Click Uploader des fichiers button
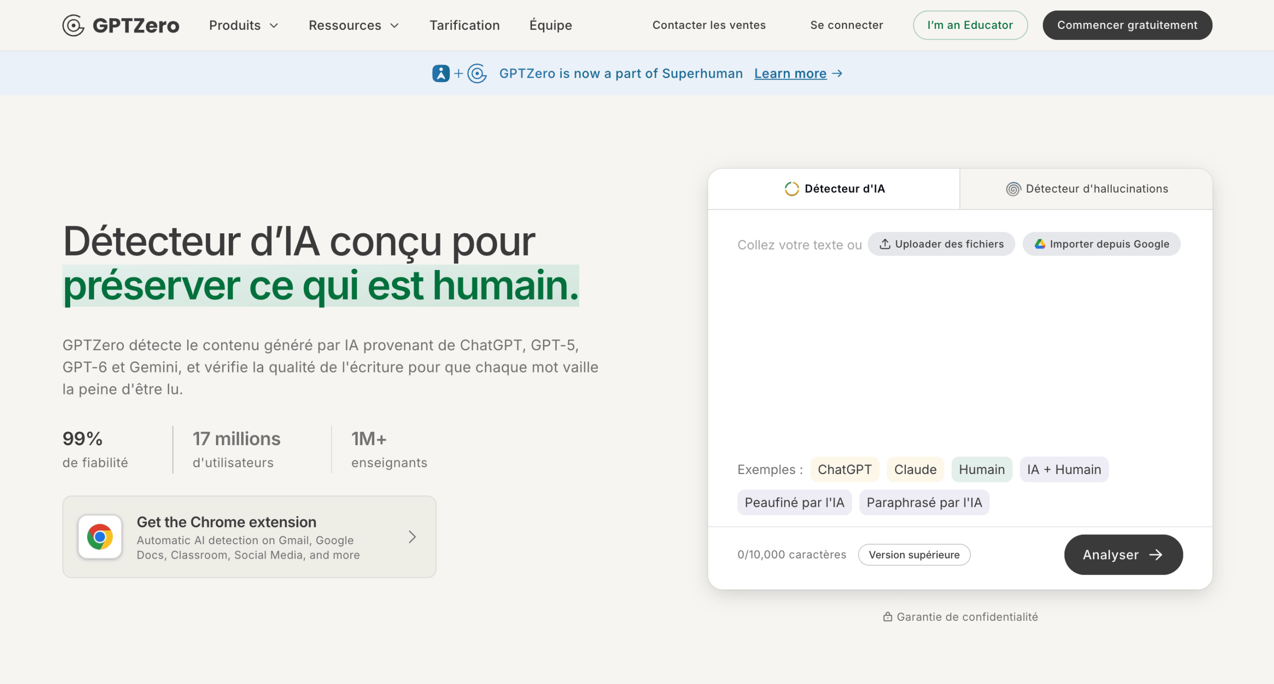The width and height of the screenshot is (1274, 684). pyautogui.click(x=941, y=244)
